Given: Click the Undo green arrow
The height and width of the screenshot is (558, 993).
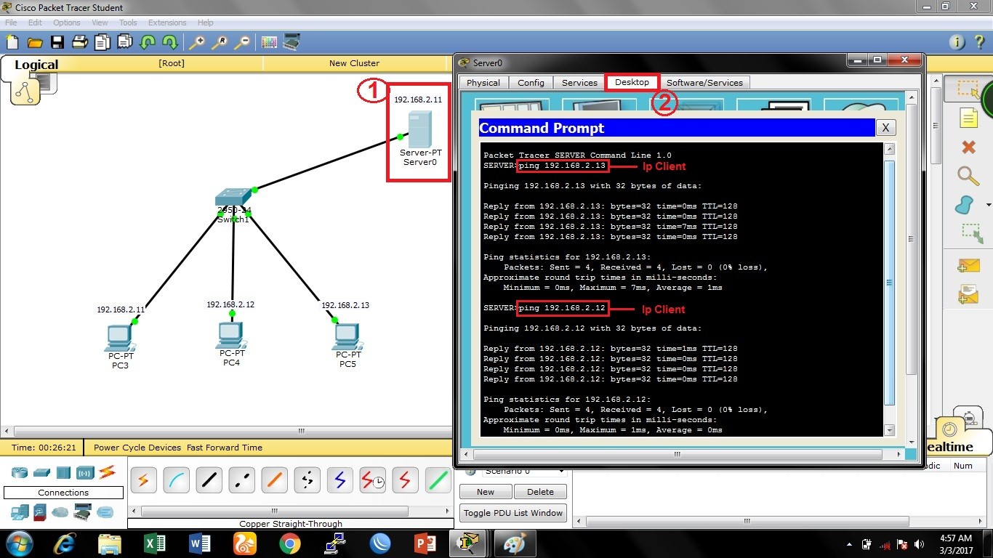Looking at the screenshot, I should click(147, 42).
